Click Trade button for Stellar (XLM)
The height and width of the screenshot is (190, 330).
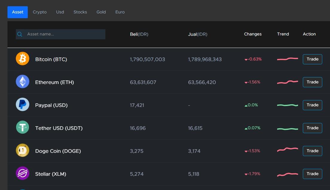[312, 174]
